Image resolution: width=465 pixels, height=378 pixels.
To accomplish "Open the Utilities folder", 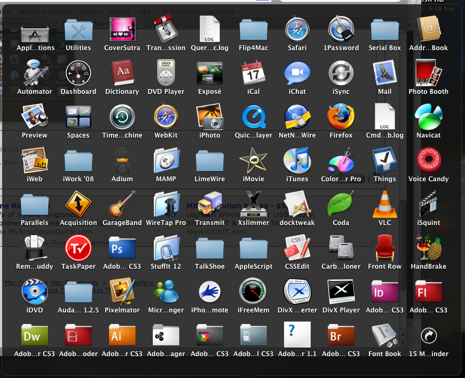I will pos(78,30).
